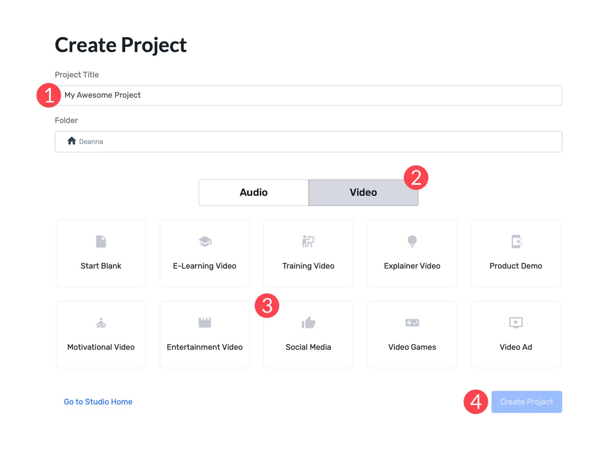Switch to the Video tab
The image size is (614, 450).
pos(363,192)
